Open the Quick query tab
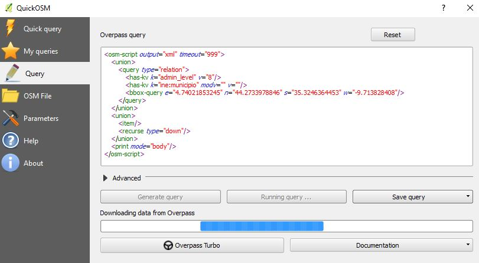This screenshot has width=479, height=263. pos(45,28)
